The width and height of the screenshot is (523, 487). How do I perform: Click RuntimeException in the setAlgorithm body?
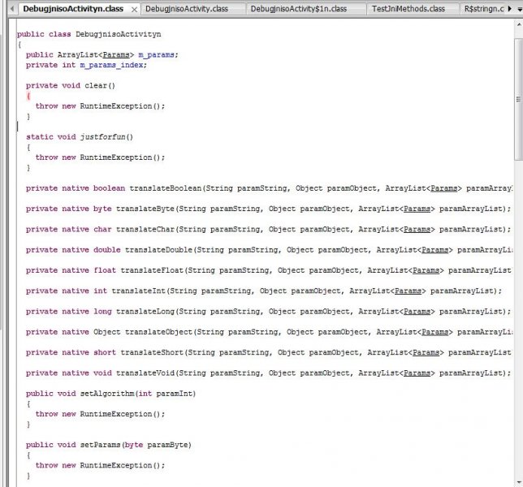pos(116,414)
